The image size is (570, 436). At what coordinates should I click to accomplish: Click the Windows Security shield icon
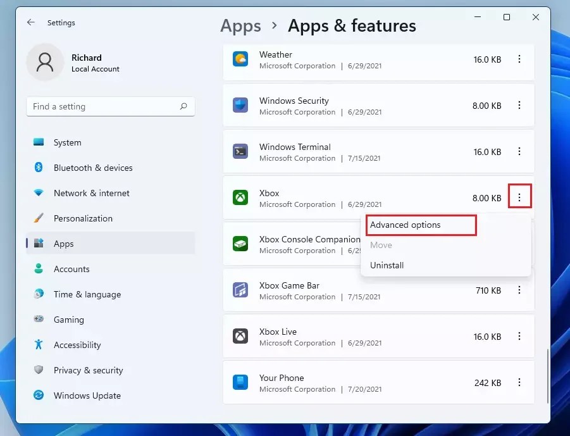(x=239, y=106)
